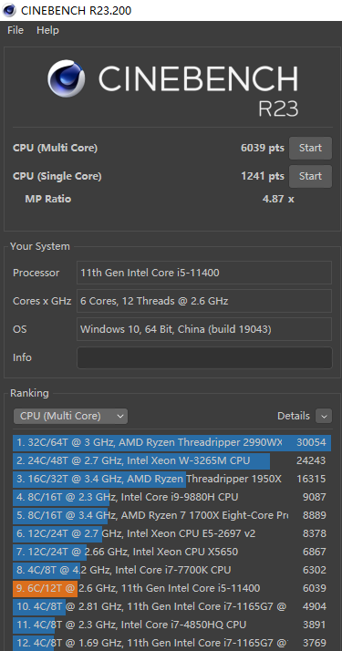Select the Threadripper 2990WX ranking entry

point(171,442)
